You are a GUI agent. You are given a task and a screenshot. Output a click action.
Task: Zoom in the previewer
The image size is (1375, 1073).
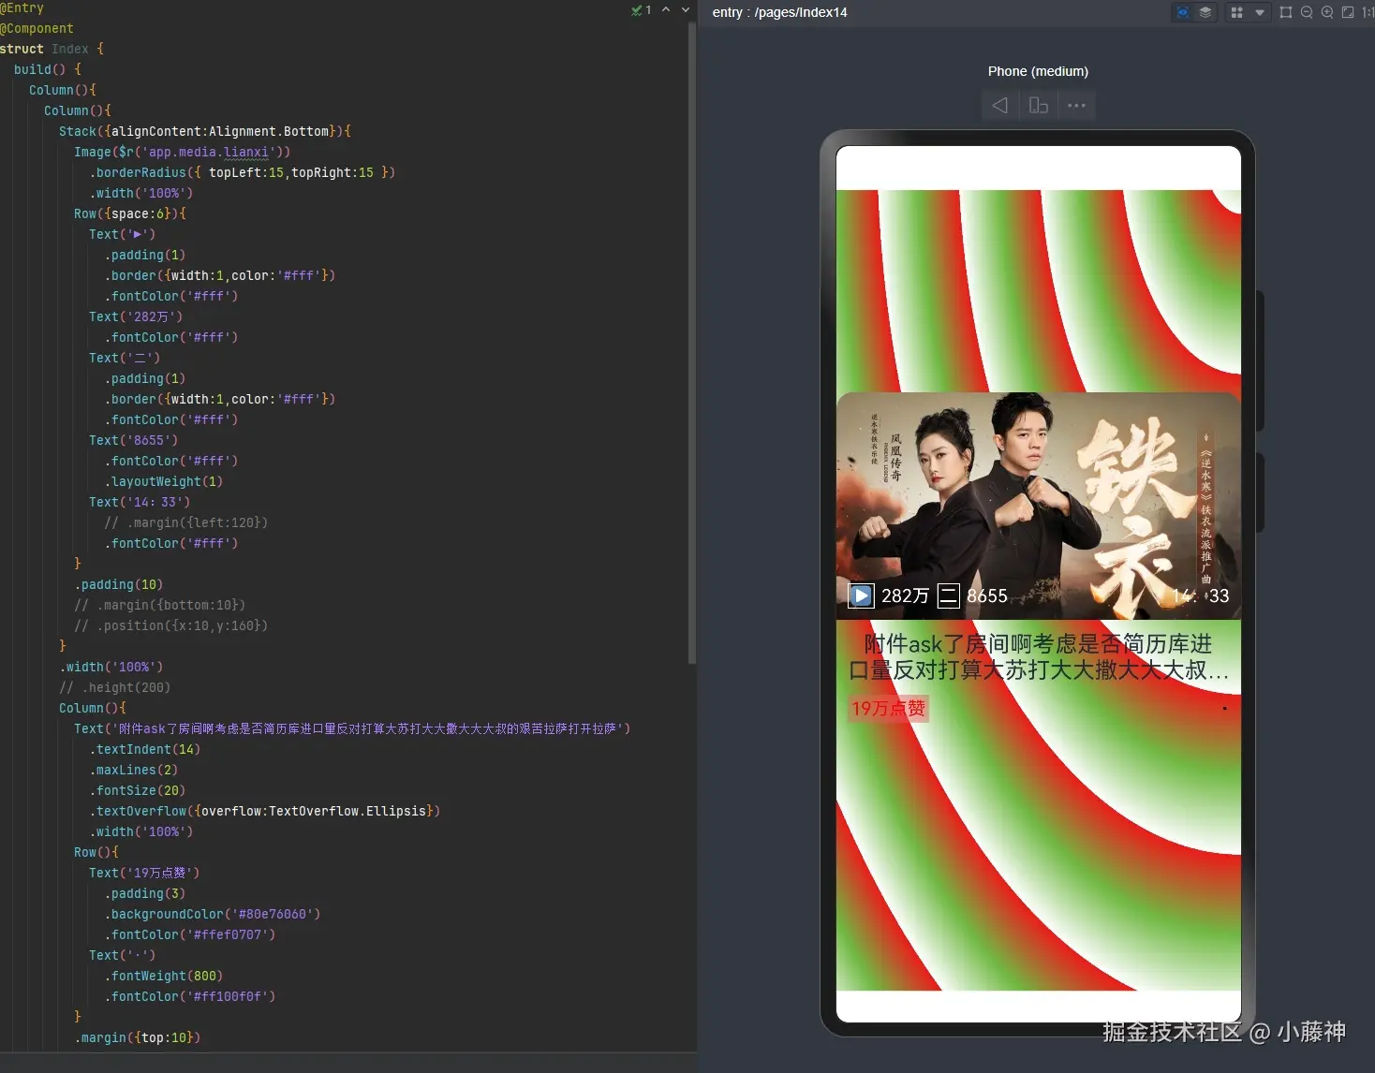point(1327,12)
